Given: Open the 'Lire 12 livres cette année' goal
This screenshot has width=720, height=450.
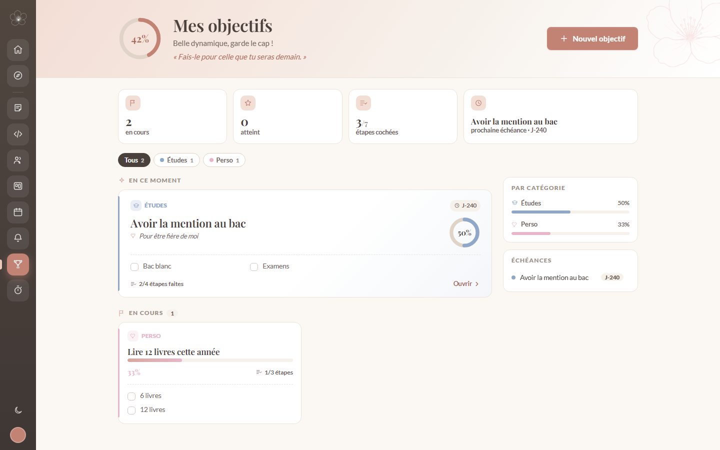Looking at the screenshot, I should [x=173, y=352].
